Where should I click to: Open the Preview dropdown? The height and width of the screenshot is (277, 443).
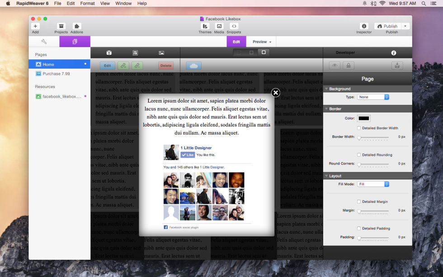262,42
